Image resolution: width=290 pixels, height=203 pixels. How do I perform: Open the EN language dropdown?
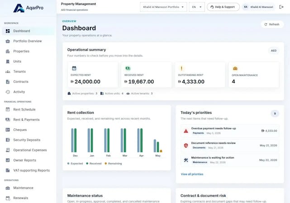click(x=197, y=7)
